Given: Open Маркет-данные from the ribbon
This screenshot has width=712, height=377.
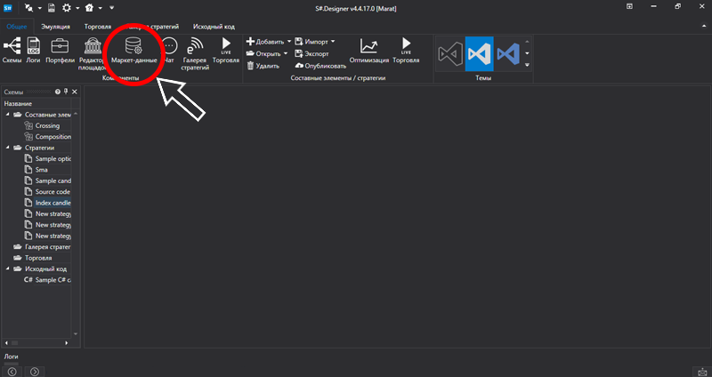Looking at the screenshot, I should click(134, 50).
